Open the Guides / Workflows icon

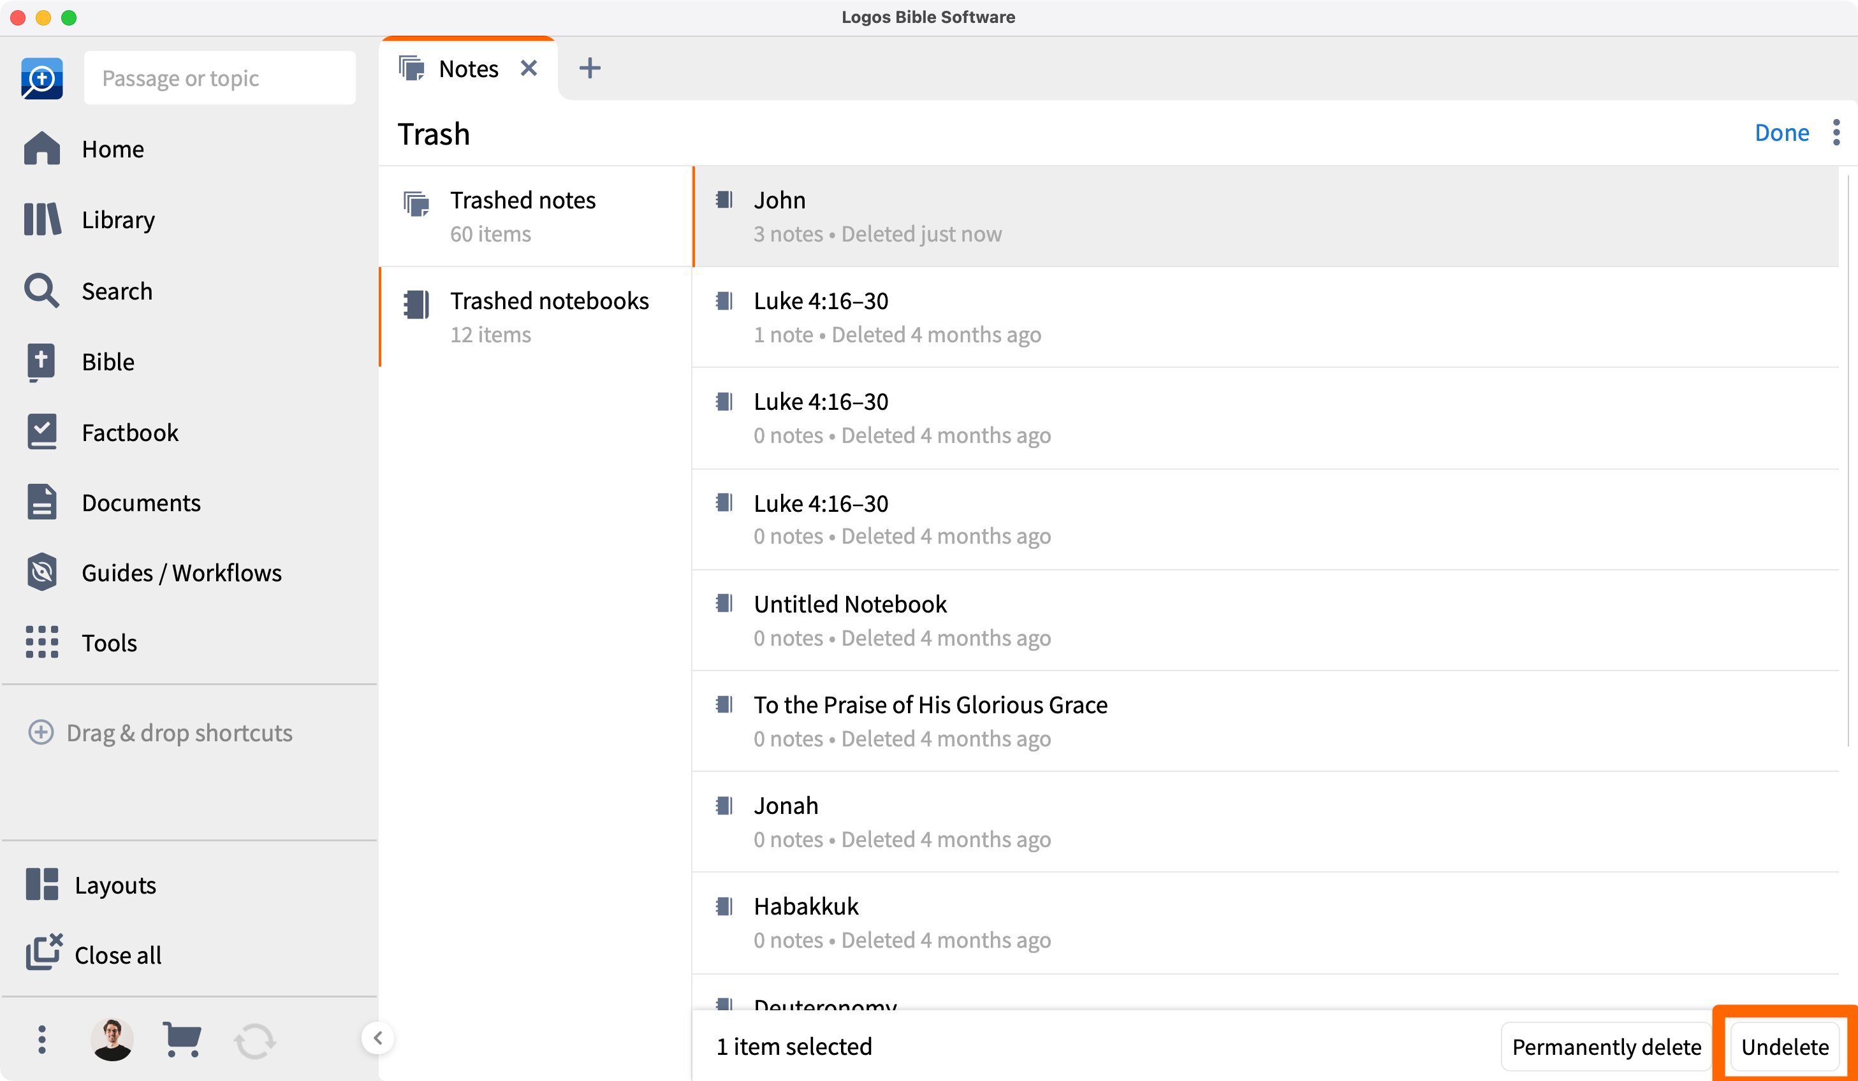(42, 572)
